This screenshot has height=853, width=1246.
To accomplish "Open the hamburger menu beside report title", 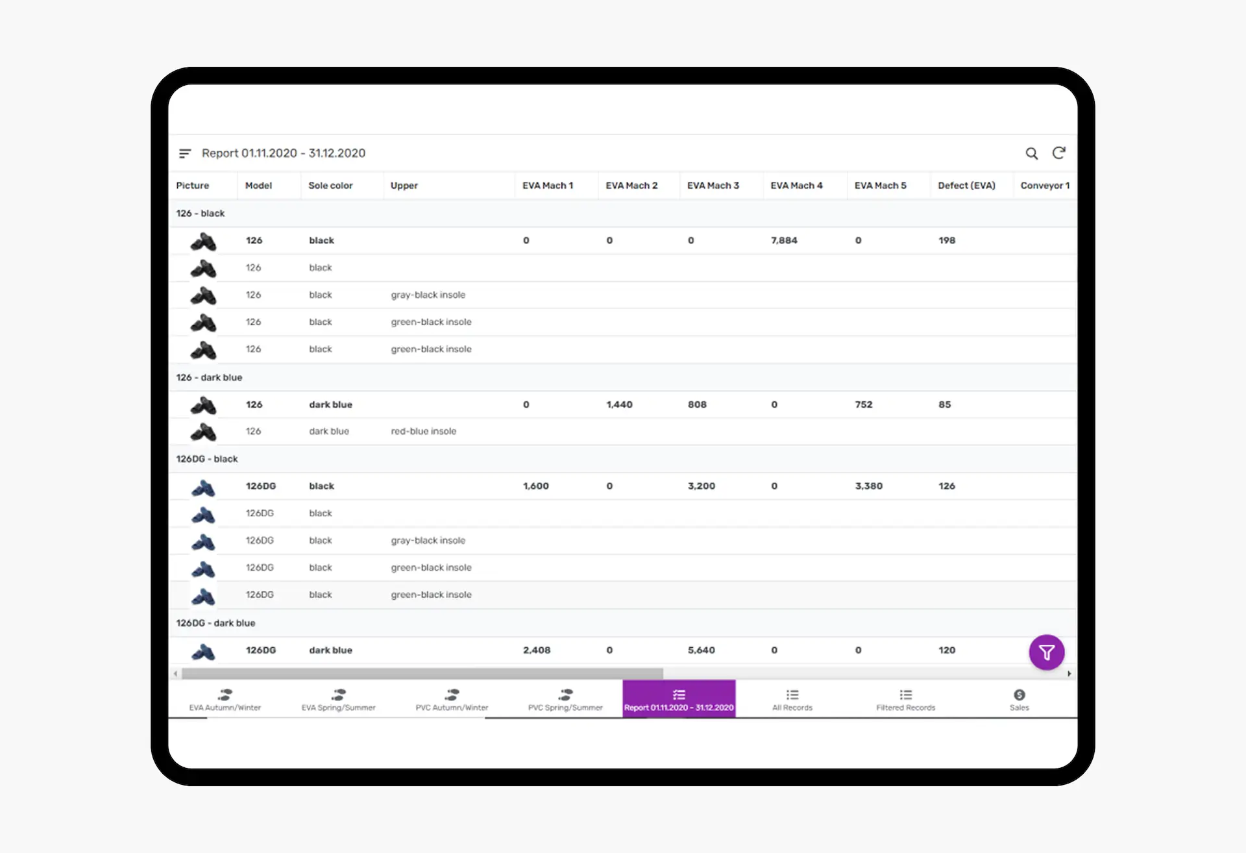I will coord(185,153).
